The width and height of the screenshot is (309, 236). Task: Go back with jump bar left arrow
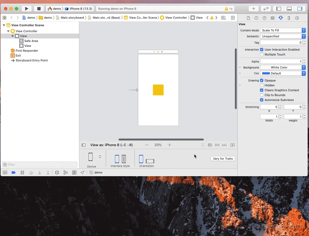click(11, 18)
